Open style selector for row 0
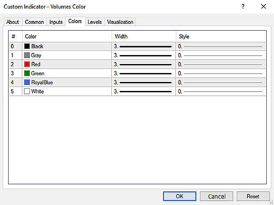 [x=221, y=47]
